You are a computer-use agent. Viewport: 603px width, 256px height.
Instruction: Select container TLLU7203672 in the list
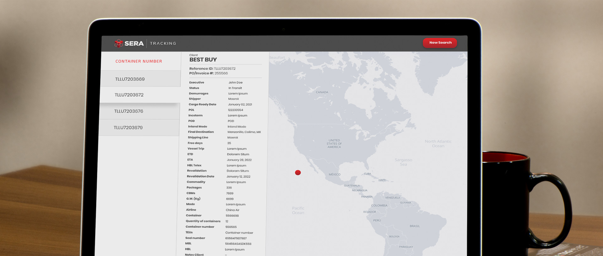140,95
